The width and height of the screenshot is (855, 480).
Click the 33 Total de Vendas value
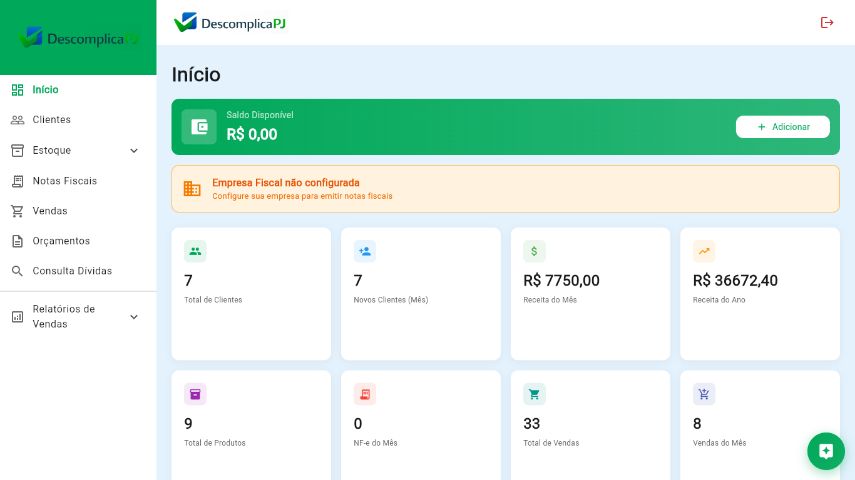[531, 424]
